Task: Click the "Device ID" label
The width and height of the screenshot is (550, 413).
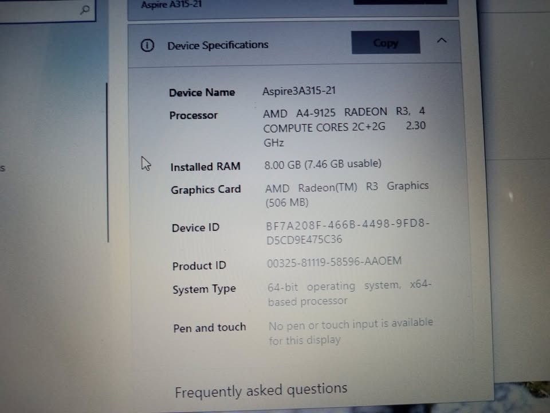Action: click(x=195, y=228)
